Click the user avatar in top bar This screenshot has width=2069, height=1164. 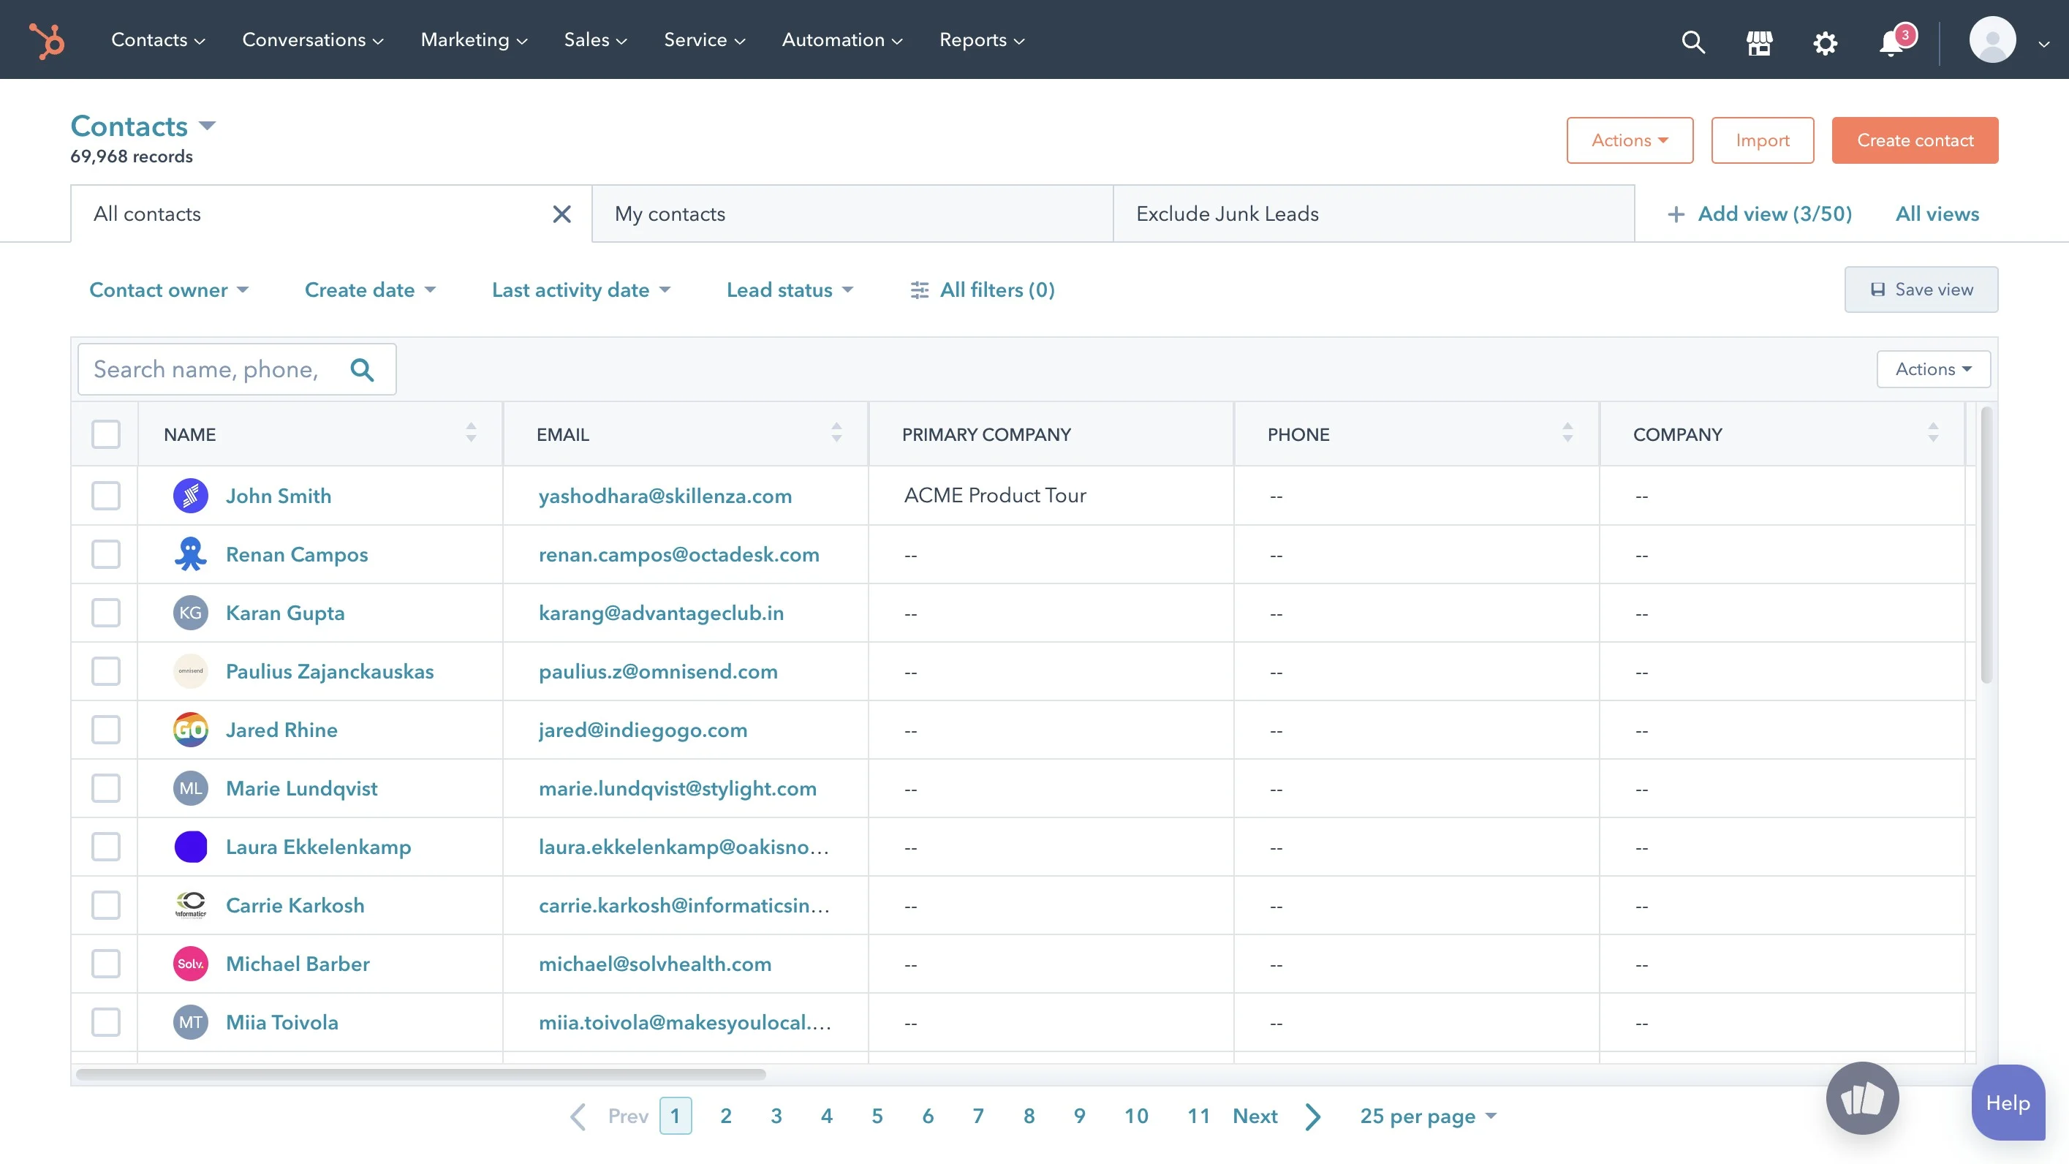tap(1992, 40)
